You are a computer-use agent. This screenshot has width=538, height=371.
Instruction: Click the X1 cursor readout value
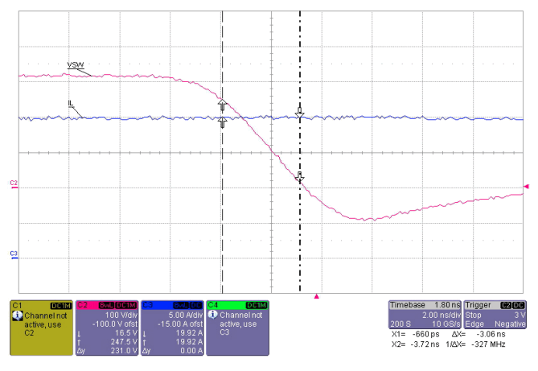coord(425,334)
